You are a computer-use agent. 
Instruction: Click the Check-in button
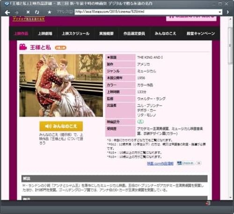(186, 163)
